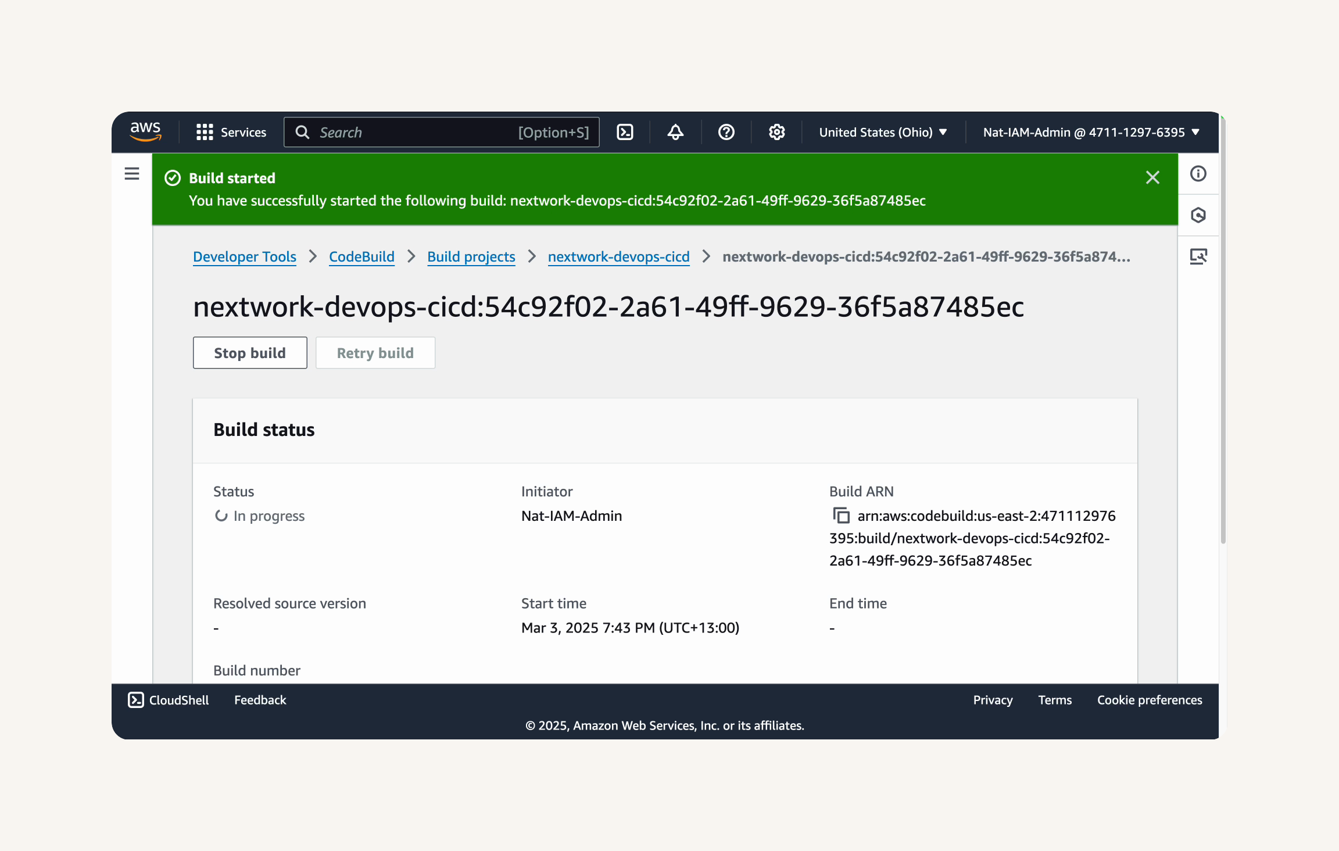Click the Build status heading
The image size is (1339, 851).
click(x=264, y=430)
